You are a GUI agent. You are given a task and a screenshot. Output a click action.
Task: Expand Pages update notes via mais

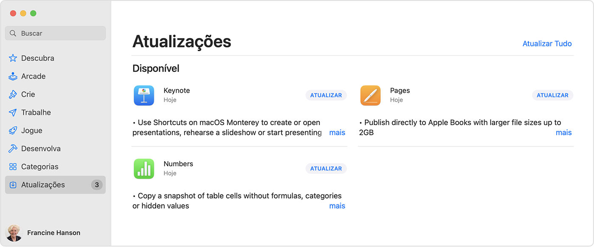point(563,133)
